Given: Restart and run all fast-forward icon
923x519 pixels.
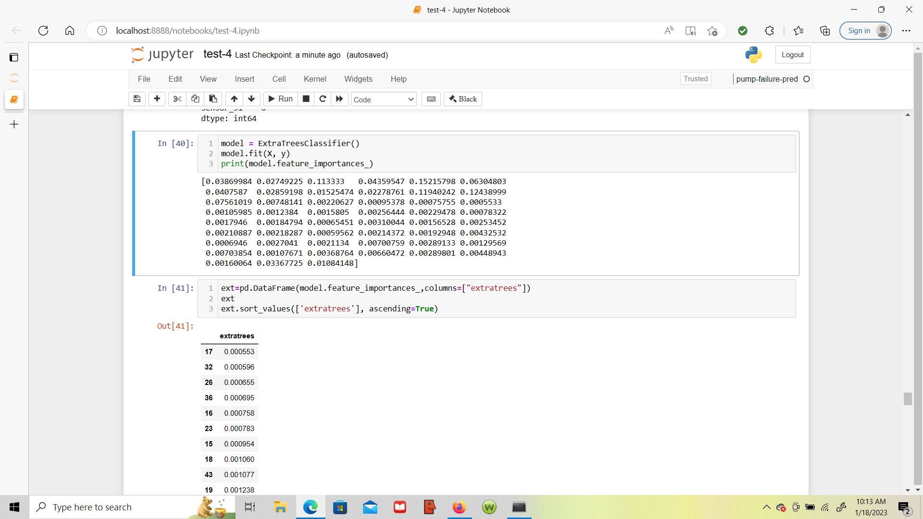Looking at the screenshot, I should (x=339, y=99).
